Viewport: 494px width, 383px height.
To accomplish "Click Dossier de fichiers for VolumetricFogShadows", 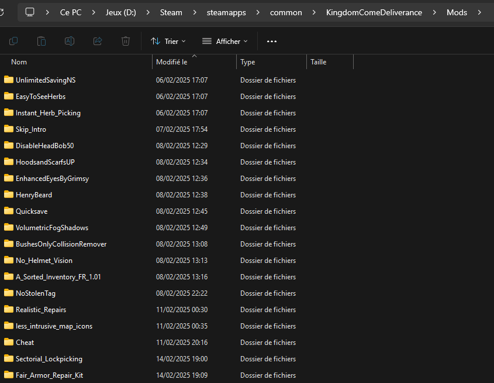I will pos(268,227).
